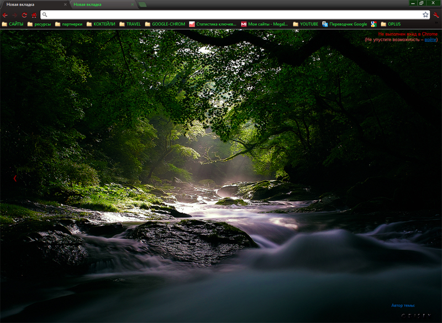Image resolution: width=442 pixels, height=323 pixels.
Task: Close the first Новая вкладка tab
Action: (65, 4)
